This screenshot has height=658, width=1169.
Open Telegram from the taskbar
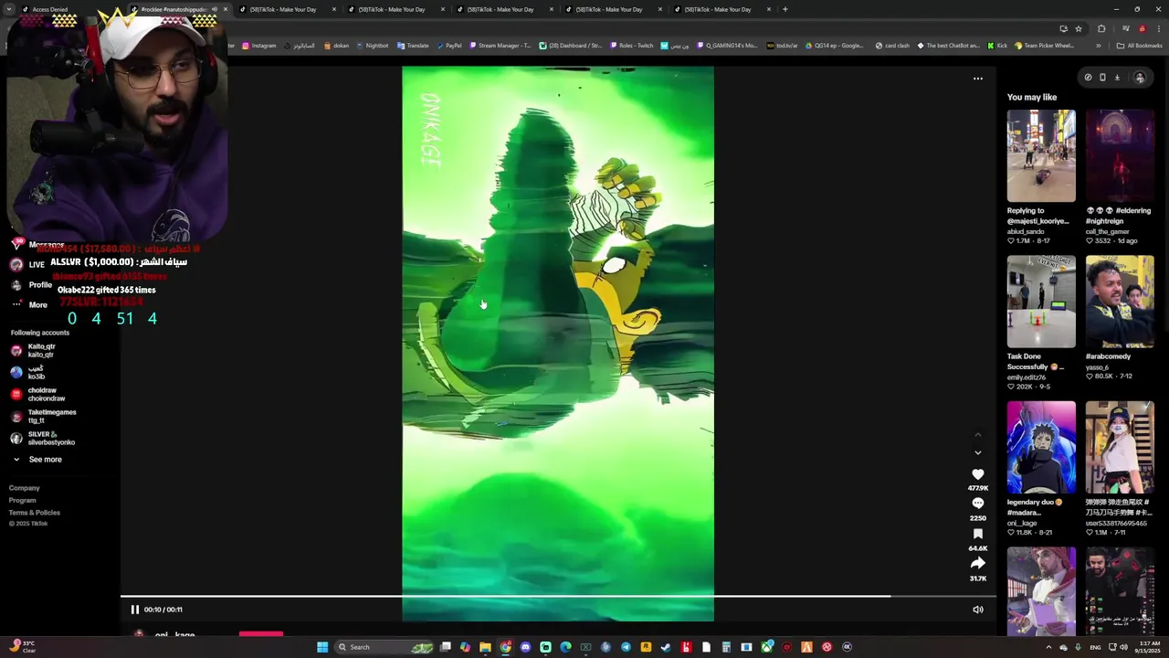point(626,647)
